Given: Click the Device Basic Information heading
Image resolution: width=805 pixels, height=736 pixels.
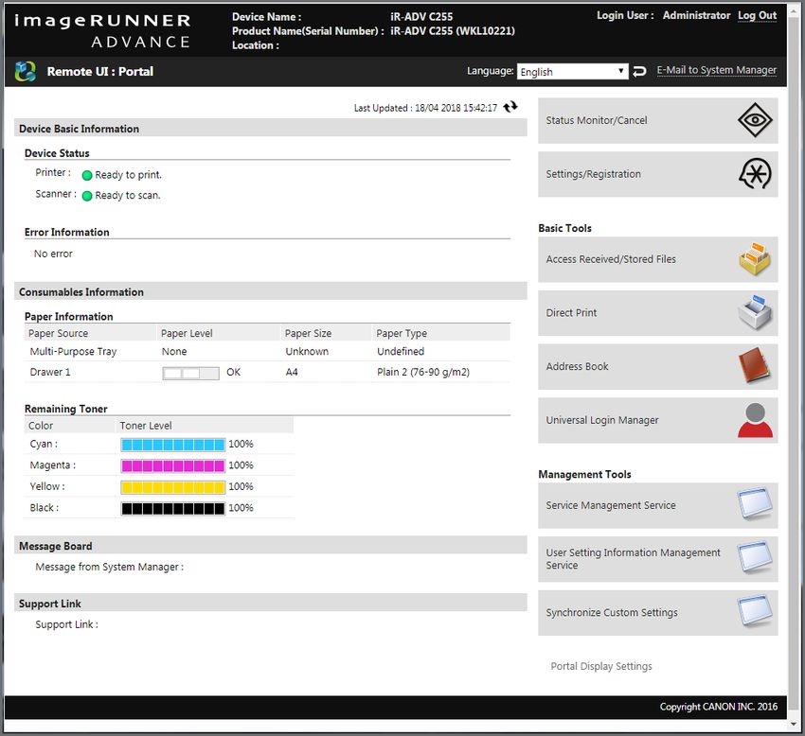Looking at the screenshot, I should (x=79, y=129).
